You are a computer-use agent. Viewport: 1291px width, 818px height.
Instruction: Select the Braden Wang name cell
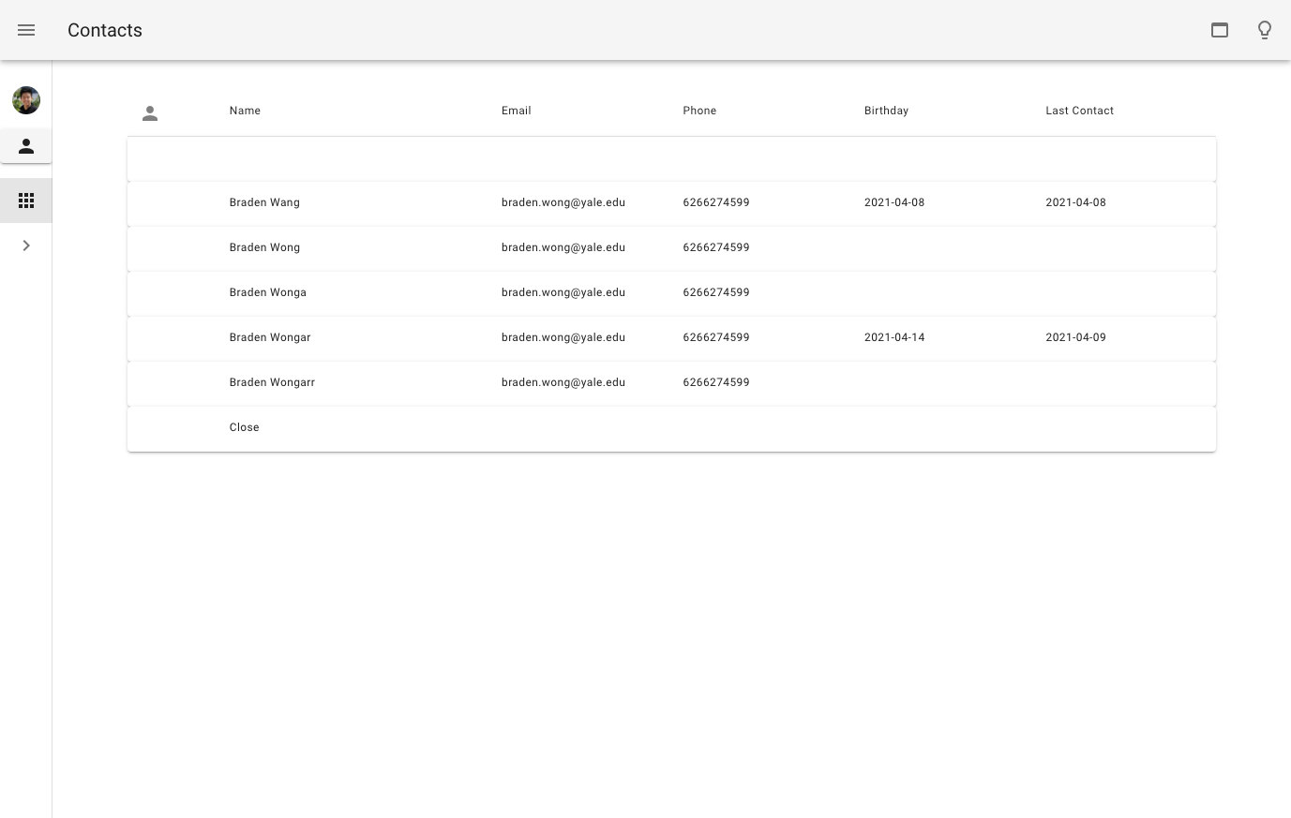click(264, 202)
